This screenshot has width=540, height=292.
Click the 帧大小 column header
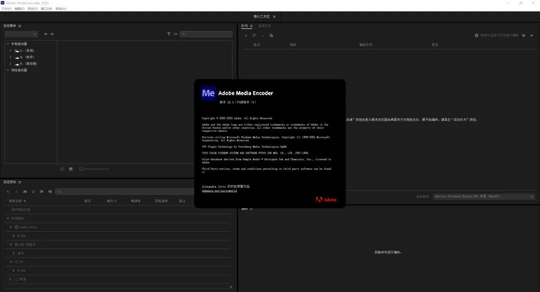coord(112,201)
